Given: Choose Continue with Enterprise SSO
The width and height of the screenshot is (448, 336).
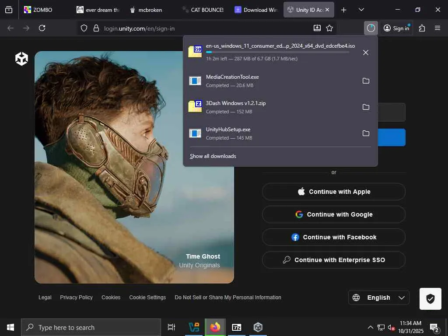Looking at the screenshot, I should (333, 260).
